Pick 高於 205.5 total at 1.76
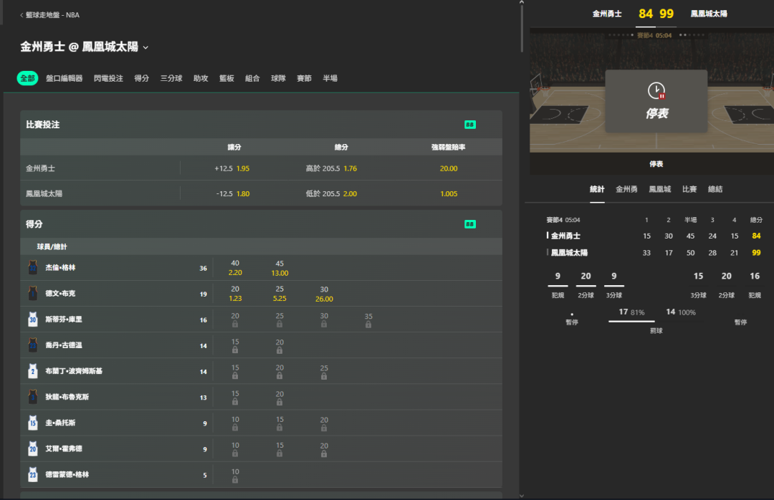This screenshot has height=500, width=774. pyautogui.click(x=331, y=168)
